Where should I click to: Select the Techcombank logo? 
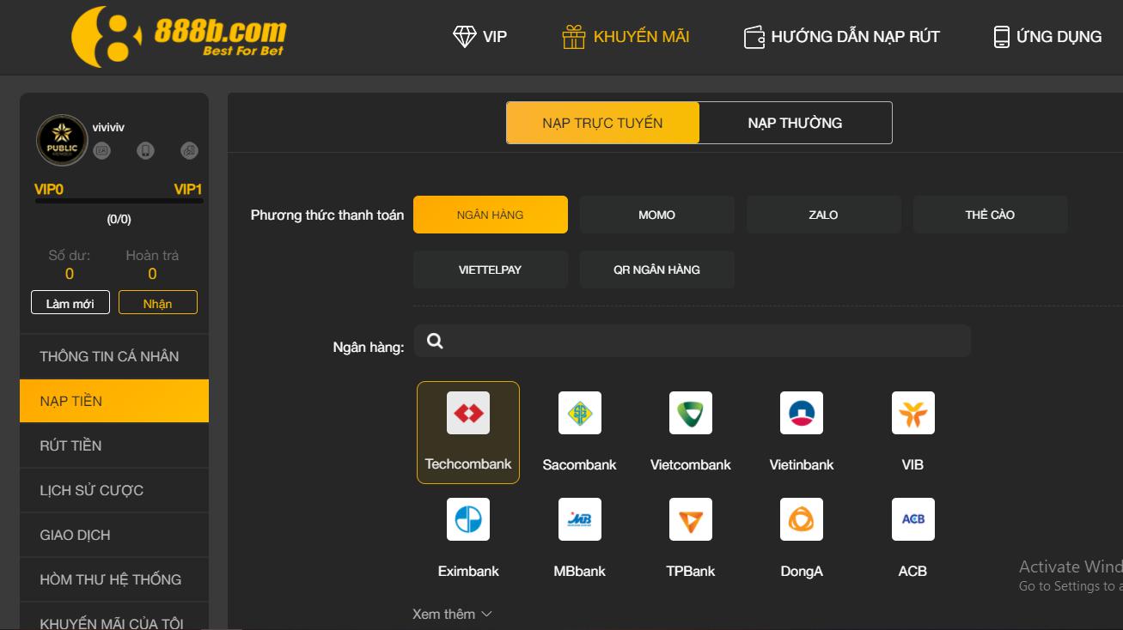tap(468, 413)
